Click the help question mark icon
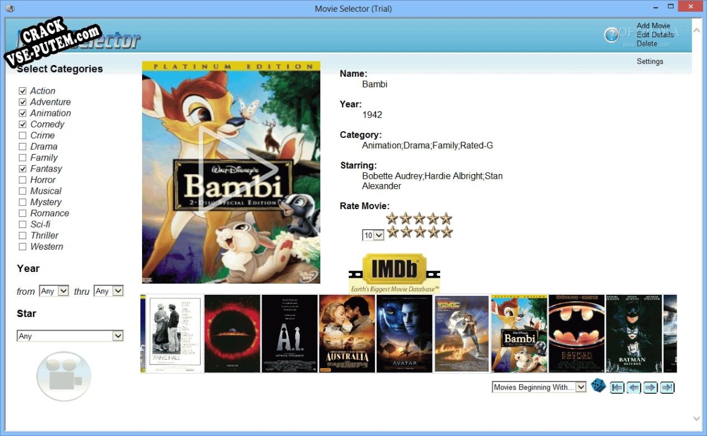The width and height of the screenshot is (707, 436). click(611, 35)
